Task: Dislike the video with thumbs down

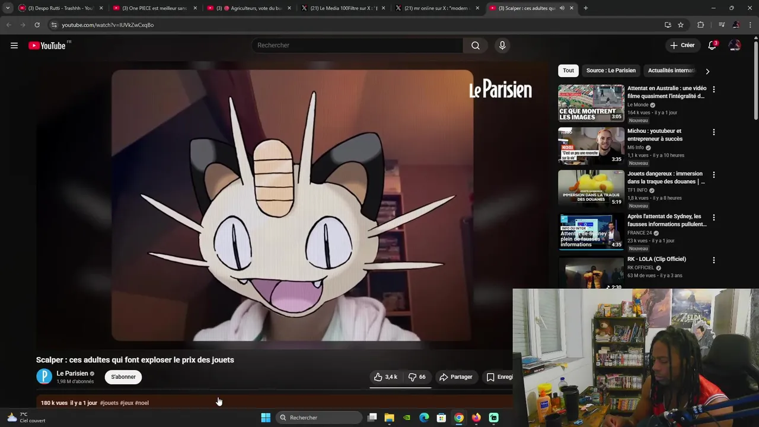Action: pos(417,377)
